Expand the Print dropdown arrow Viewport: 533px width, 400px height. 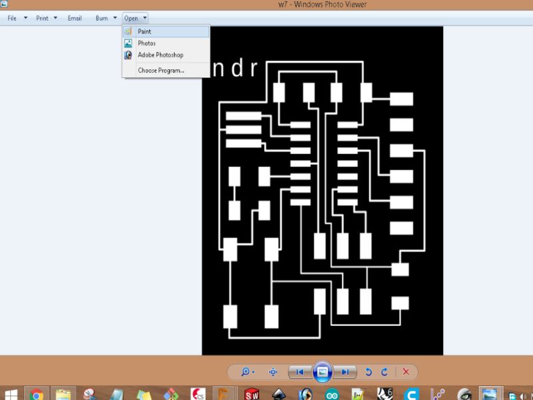click(55, 18)
